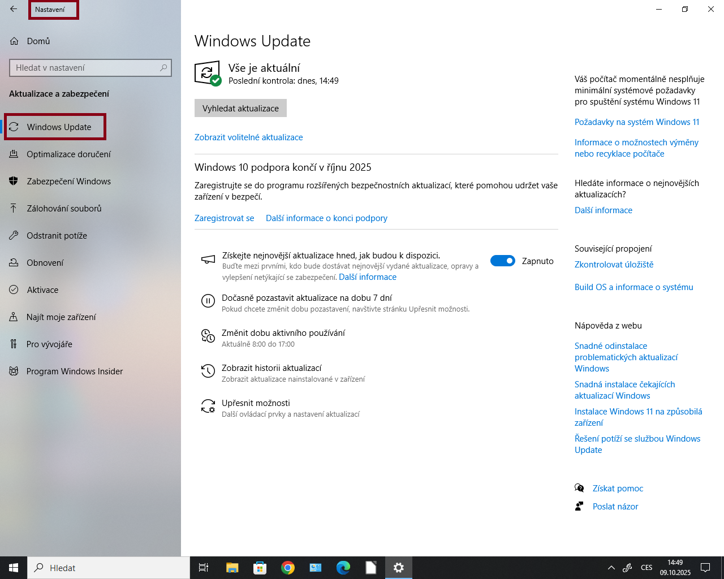Open Zobrazit historii aktualizací
Viewport: 724px width, 579px height.
tap(271, 368)
